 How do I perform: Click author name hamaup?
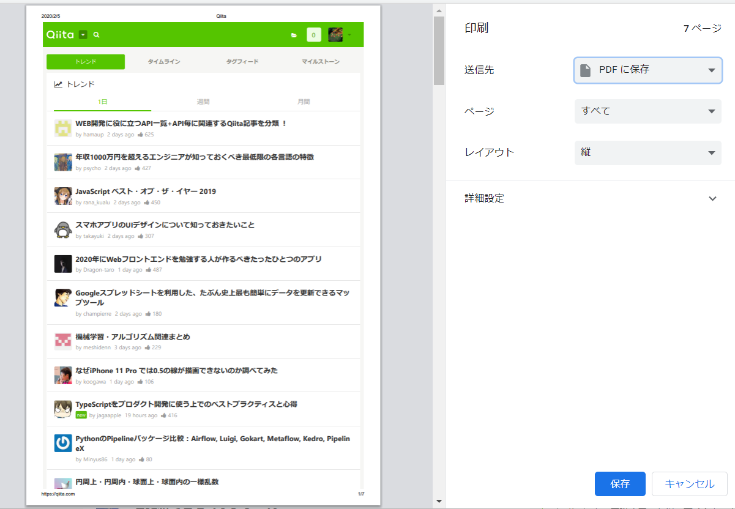(93, 134)
